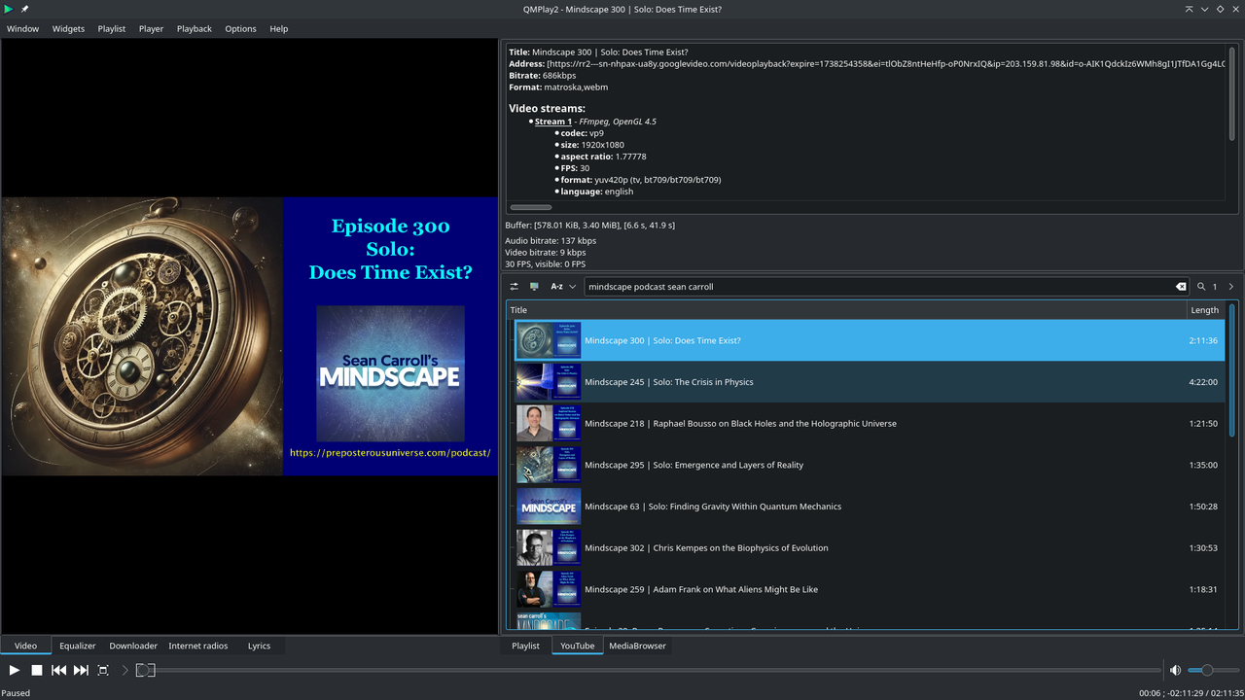Open the Playback menu

(195, 28)
